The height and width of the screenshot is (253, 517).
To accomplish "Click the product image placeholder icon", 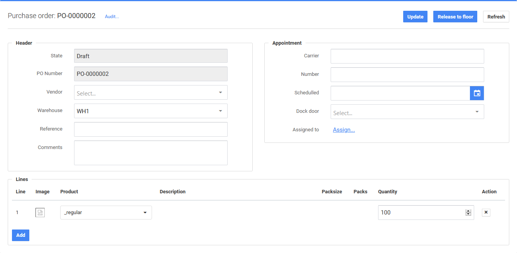I will (40, 213).
